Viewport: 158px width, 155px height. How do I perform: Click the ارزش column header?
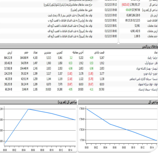point(10,52)
